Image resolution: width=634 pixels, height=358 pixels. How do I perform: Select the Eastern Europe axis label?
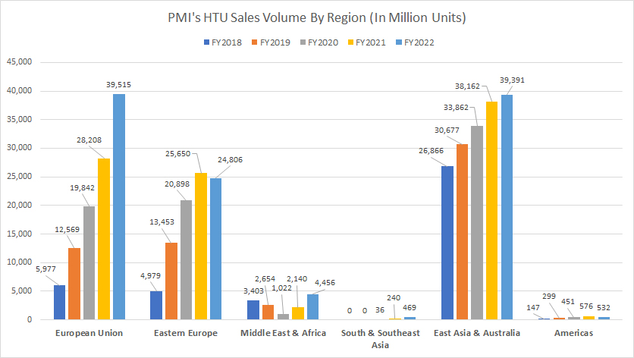click(186, 333)
